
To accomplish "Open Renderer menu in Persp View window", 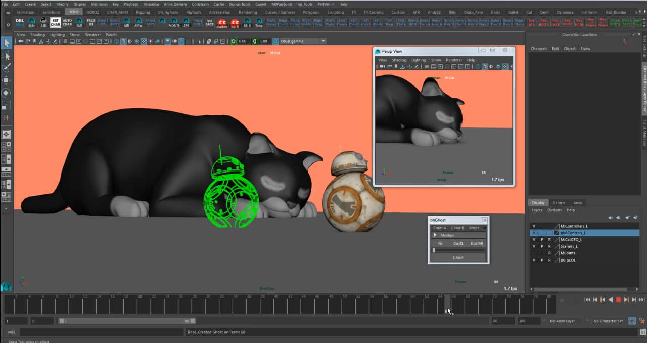I will [454, 60].
